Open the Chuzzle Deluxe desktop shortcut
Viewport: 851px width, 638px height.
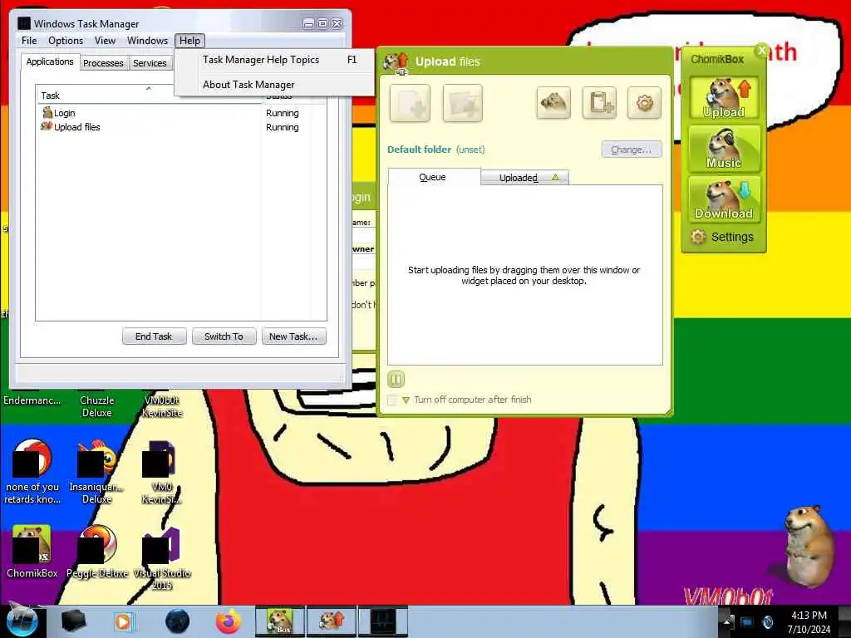(x=96, y=406)
